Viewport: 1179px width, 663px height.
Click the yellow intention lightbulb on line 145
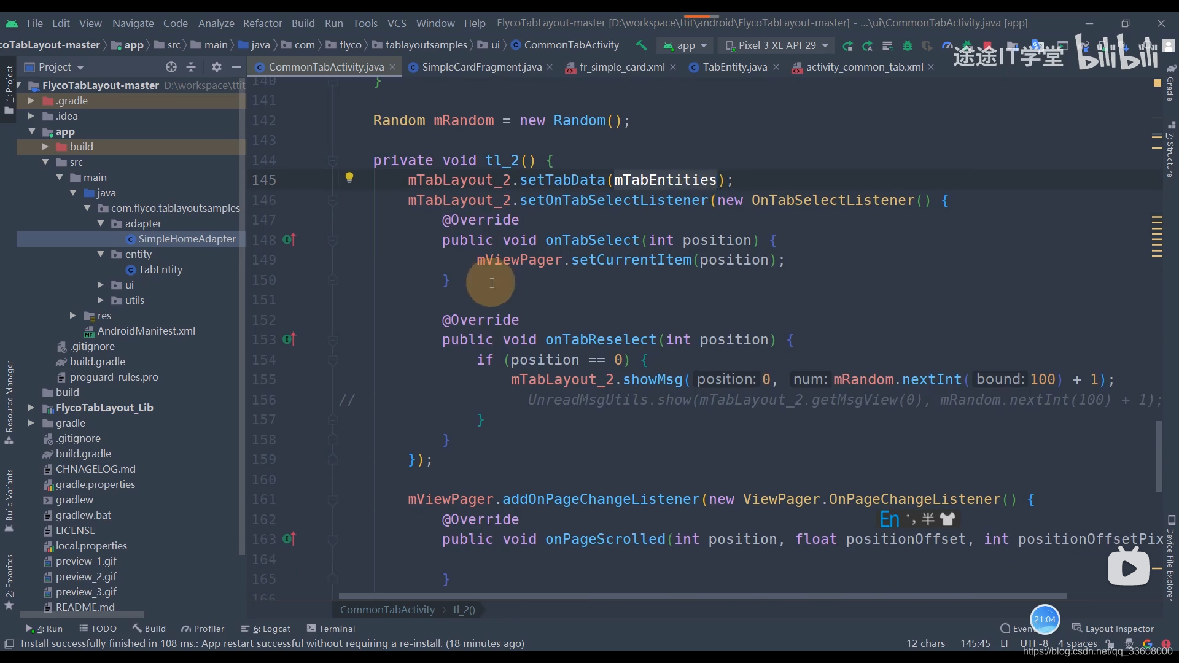[349, 178]
